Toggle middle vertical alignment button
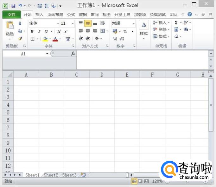 click(x=88, y=23)
